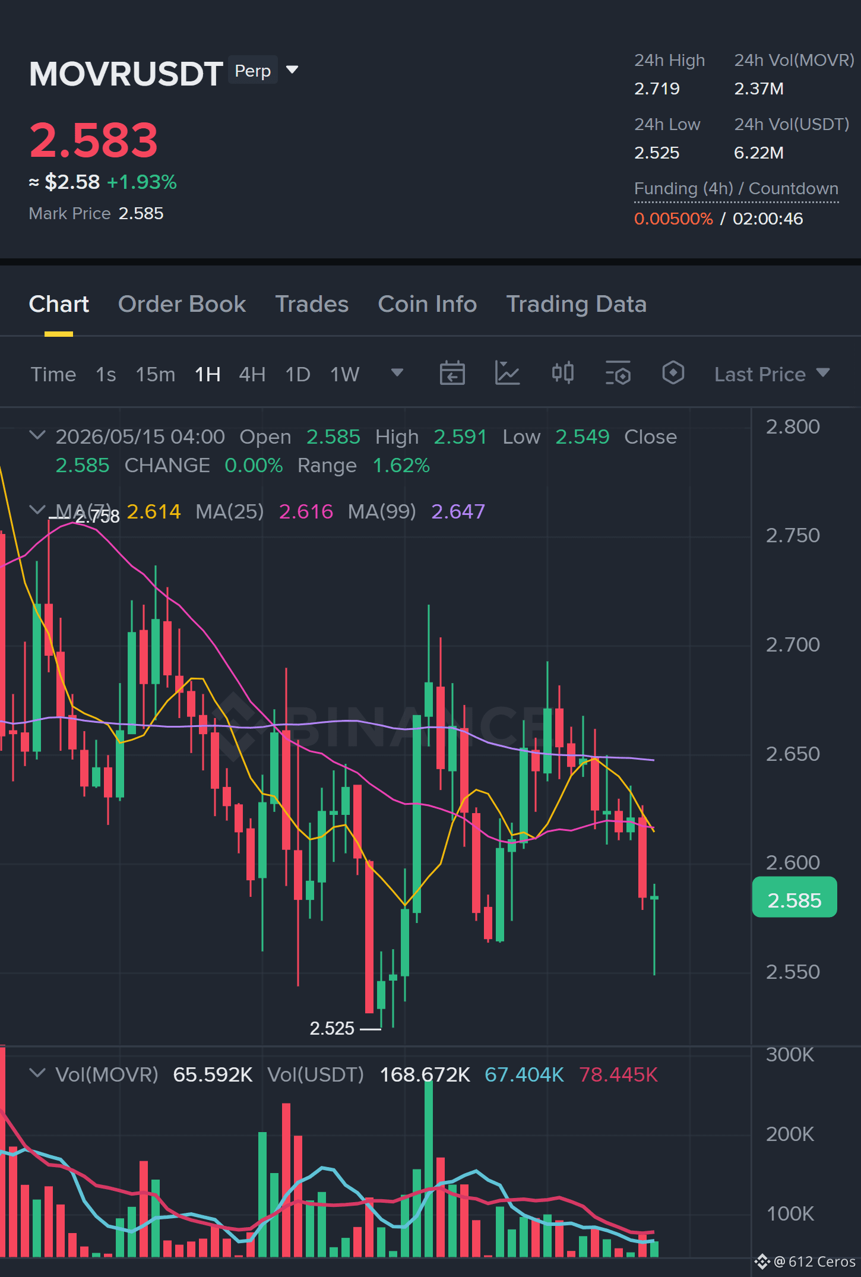Open the Coin Info tab
Screen dimensions: 861x1277
(428, 304)
